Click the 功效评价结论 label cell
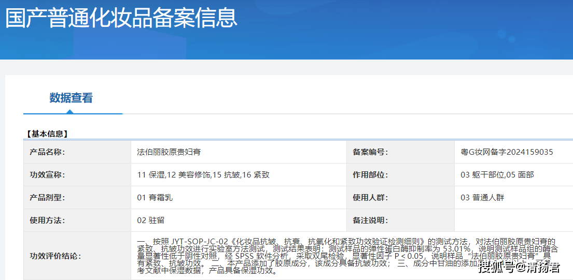 coord(55,256)
